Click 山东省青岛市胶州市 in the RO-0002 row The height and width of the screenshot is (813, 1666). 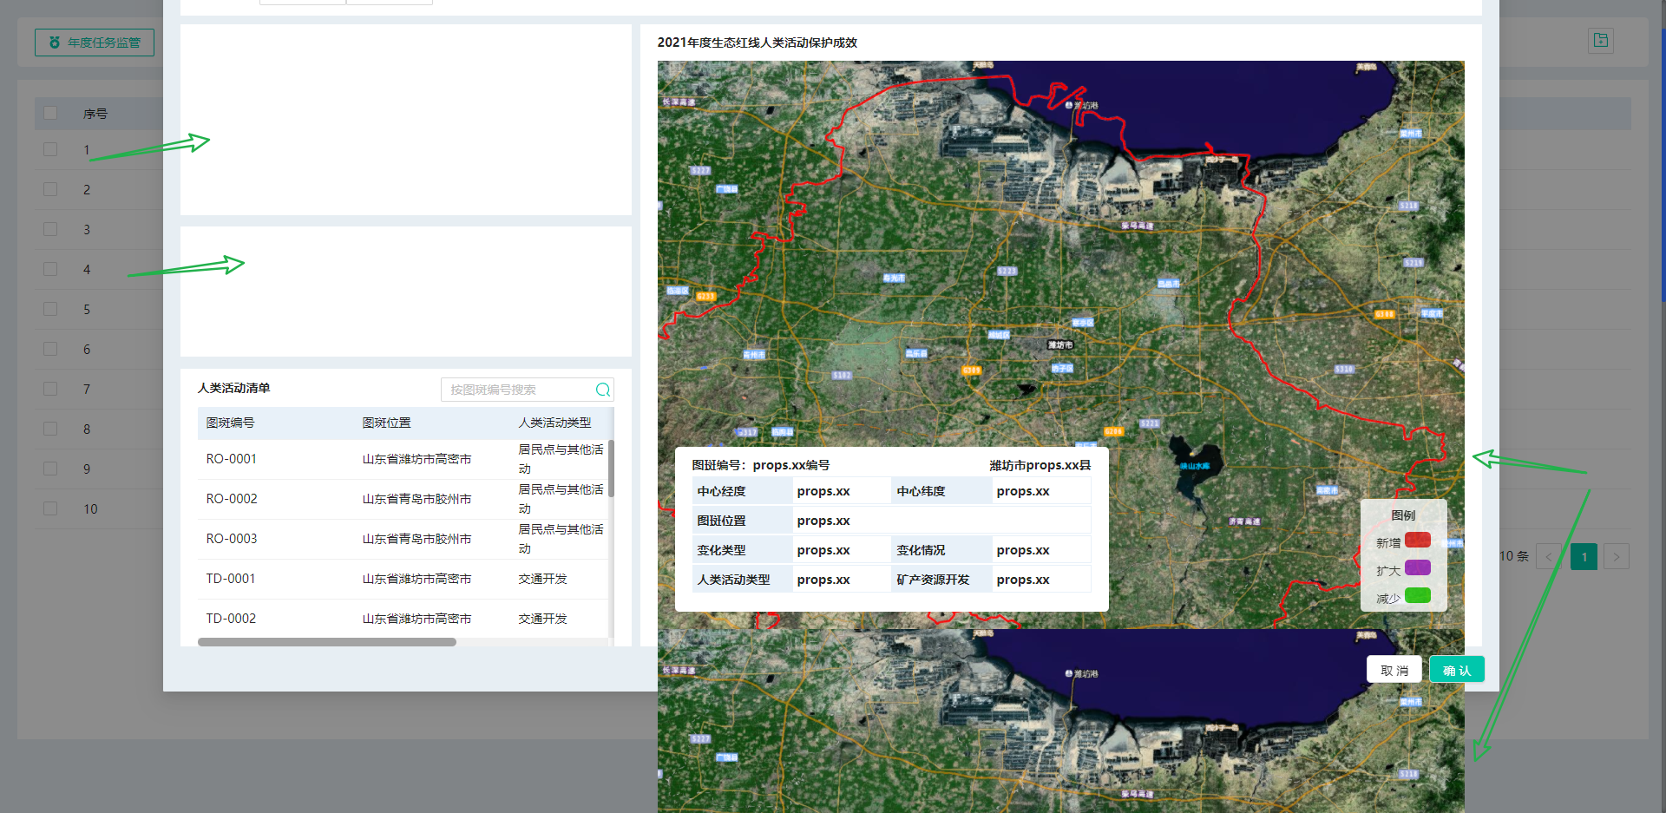tap(416, 499)
